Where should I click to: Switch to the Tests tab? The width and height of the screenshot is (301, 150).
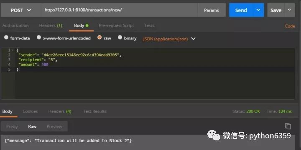pos(149,26)
